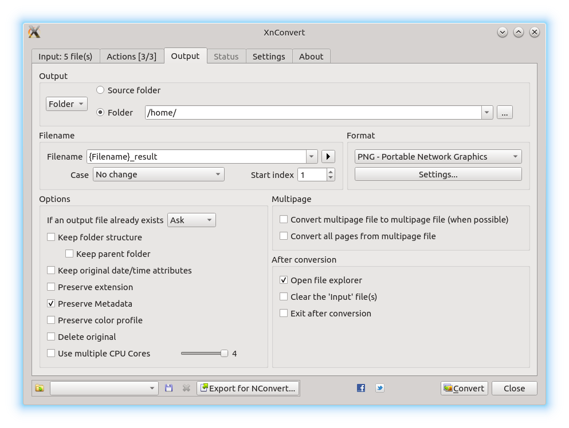Open the Twitter link icon
This screenshot has width=569, height=428.
(x=379, y=388)
